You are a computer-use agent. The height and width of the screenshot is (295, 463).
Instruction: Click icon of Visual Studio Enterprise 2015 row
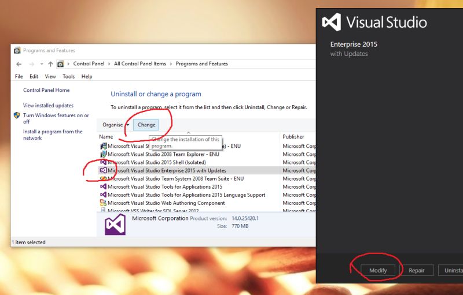103,170
